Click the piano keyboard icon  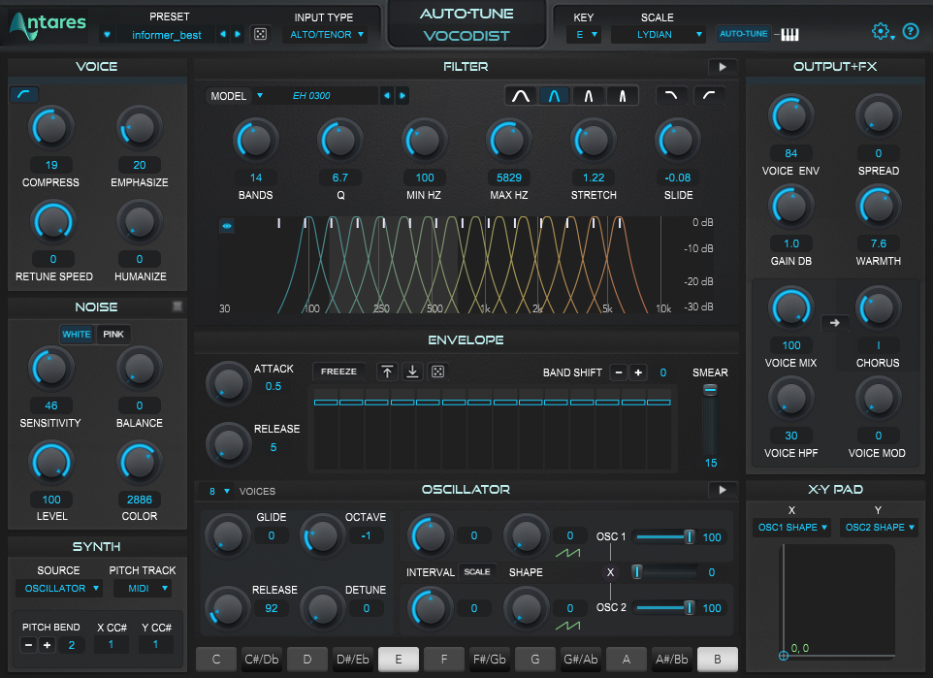(x=789, y=34)
